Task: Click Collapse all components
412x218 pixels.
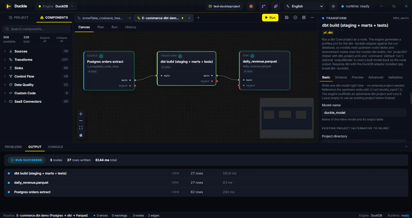Action: 62,39
